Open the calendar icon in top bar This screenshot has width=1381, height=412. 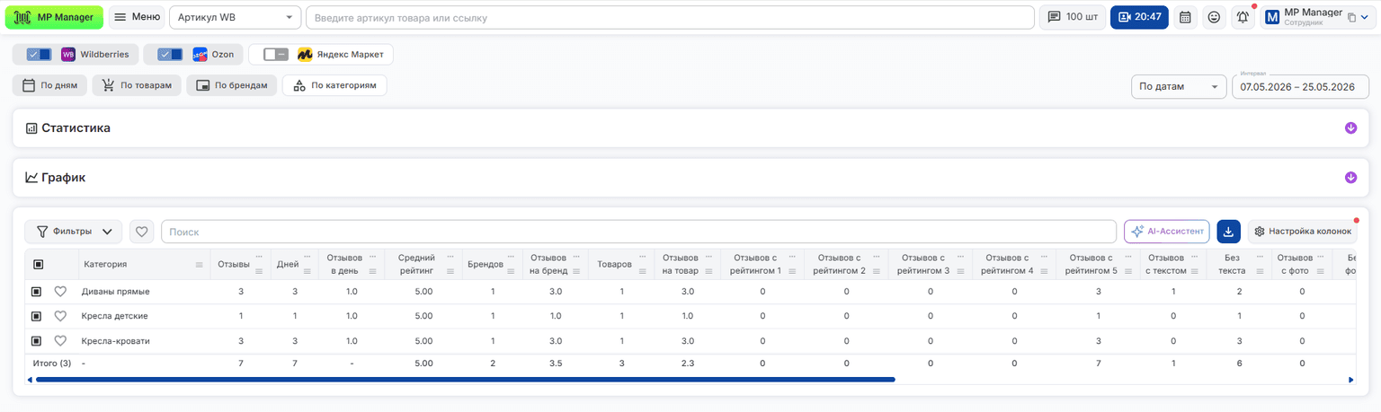click(1185, 17)
